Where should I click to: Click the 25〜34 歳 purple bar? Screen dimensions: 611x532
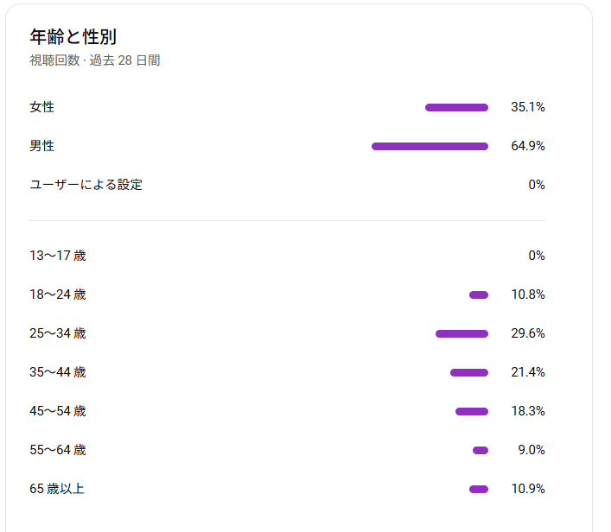point(461,333)
